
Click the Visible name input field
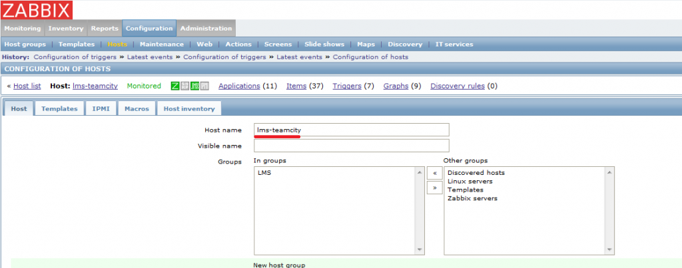(352, 146)
